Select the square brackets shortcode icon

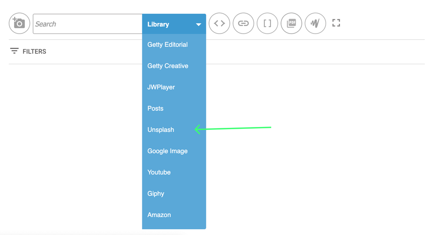[267, 23]
